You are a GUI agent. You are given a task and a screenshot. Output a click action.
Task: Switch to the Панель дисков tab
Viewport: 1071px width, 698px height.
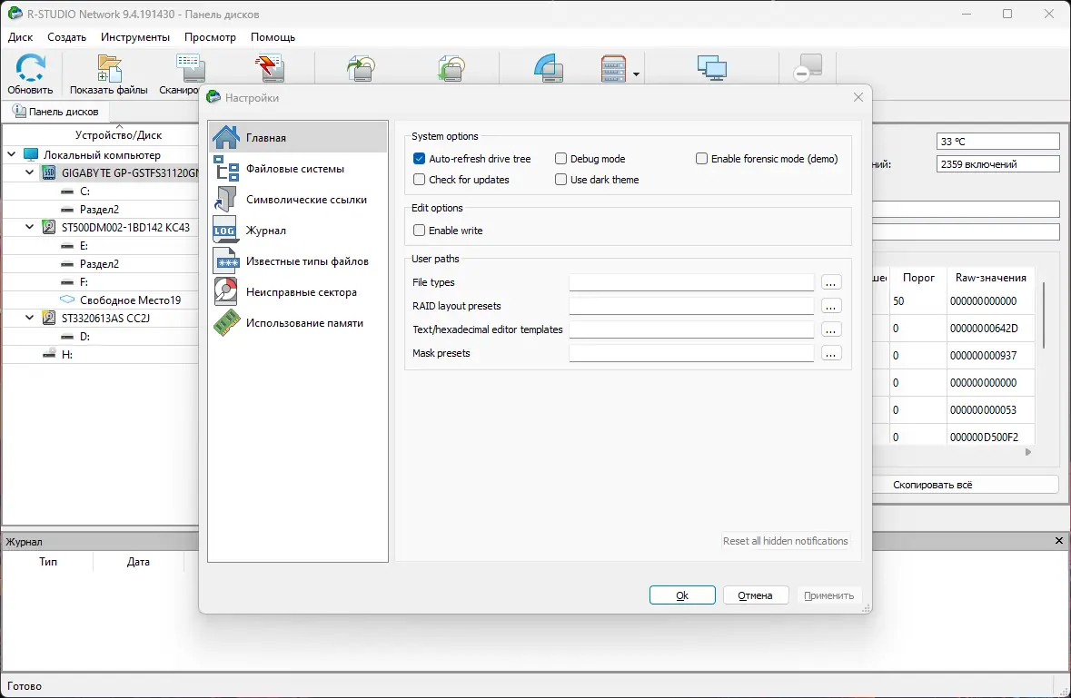(x=56, y=112)
